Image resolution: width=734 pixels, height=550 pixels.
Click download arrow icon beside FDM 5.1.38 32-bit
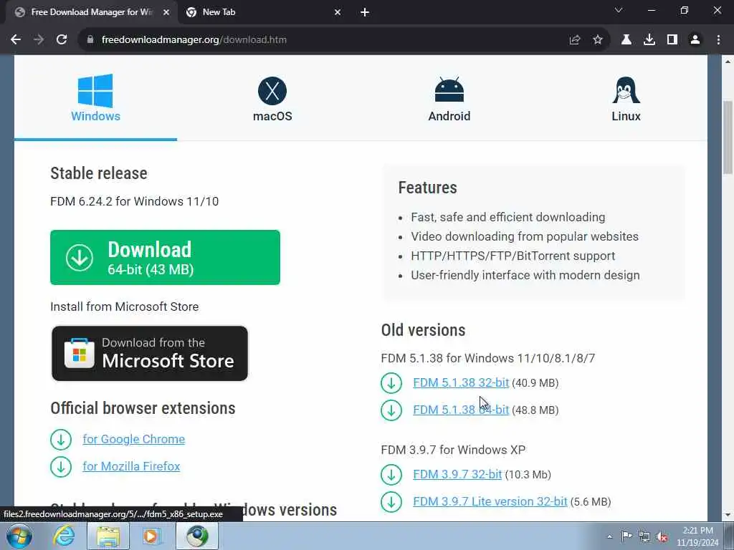391,383
